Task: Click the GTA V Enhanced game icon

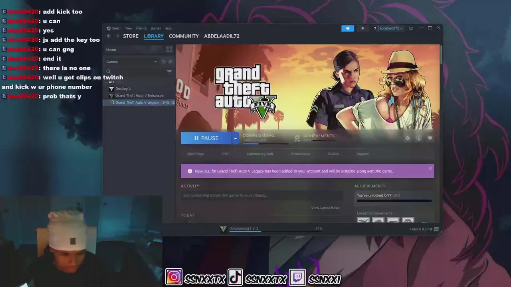Action: 111,96
